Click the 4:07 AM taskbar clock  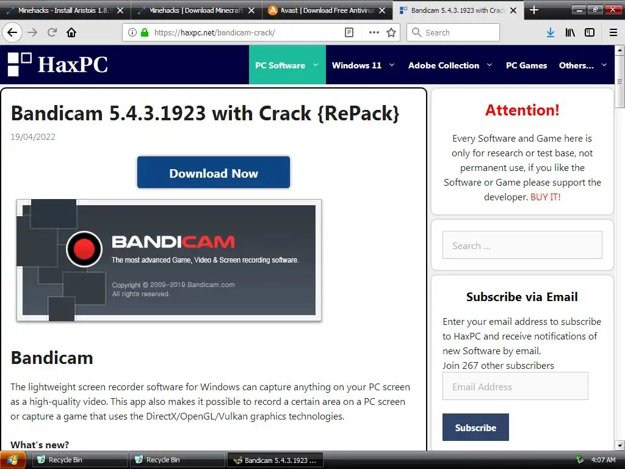pyautogui.click(x=603, y=460)
